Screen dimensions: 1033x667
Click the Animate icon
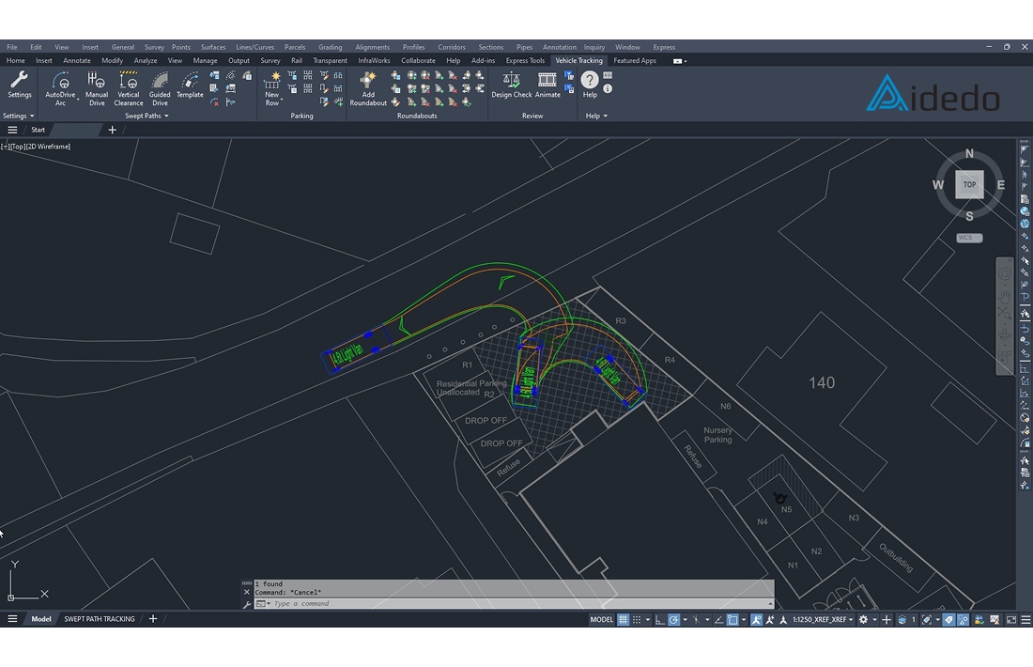pyautogui.click(x=547, y=85)
